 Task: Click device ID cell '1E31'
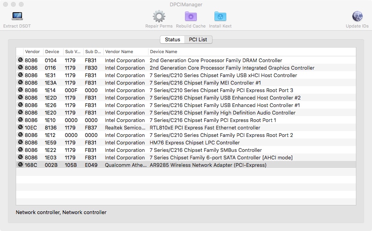tap(50, 75)
